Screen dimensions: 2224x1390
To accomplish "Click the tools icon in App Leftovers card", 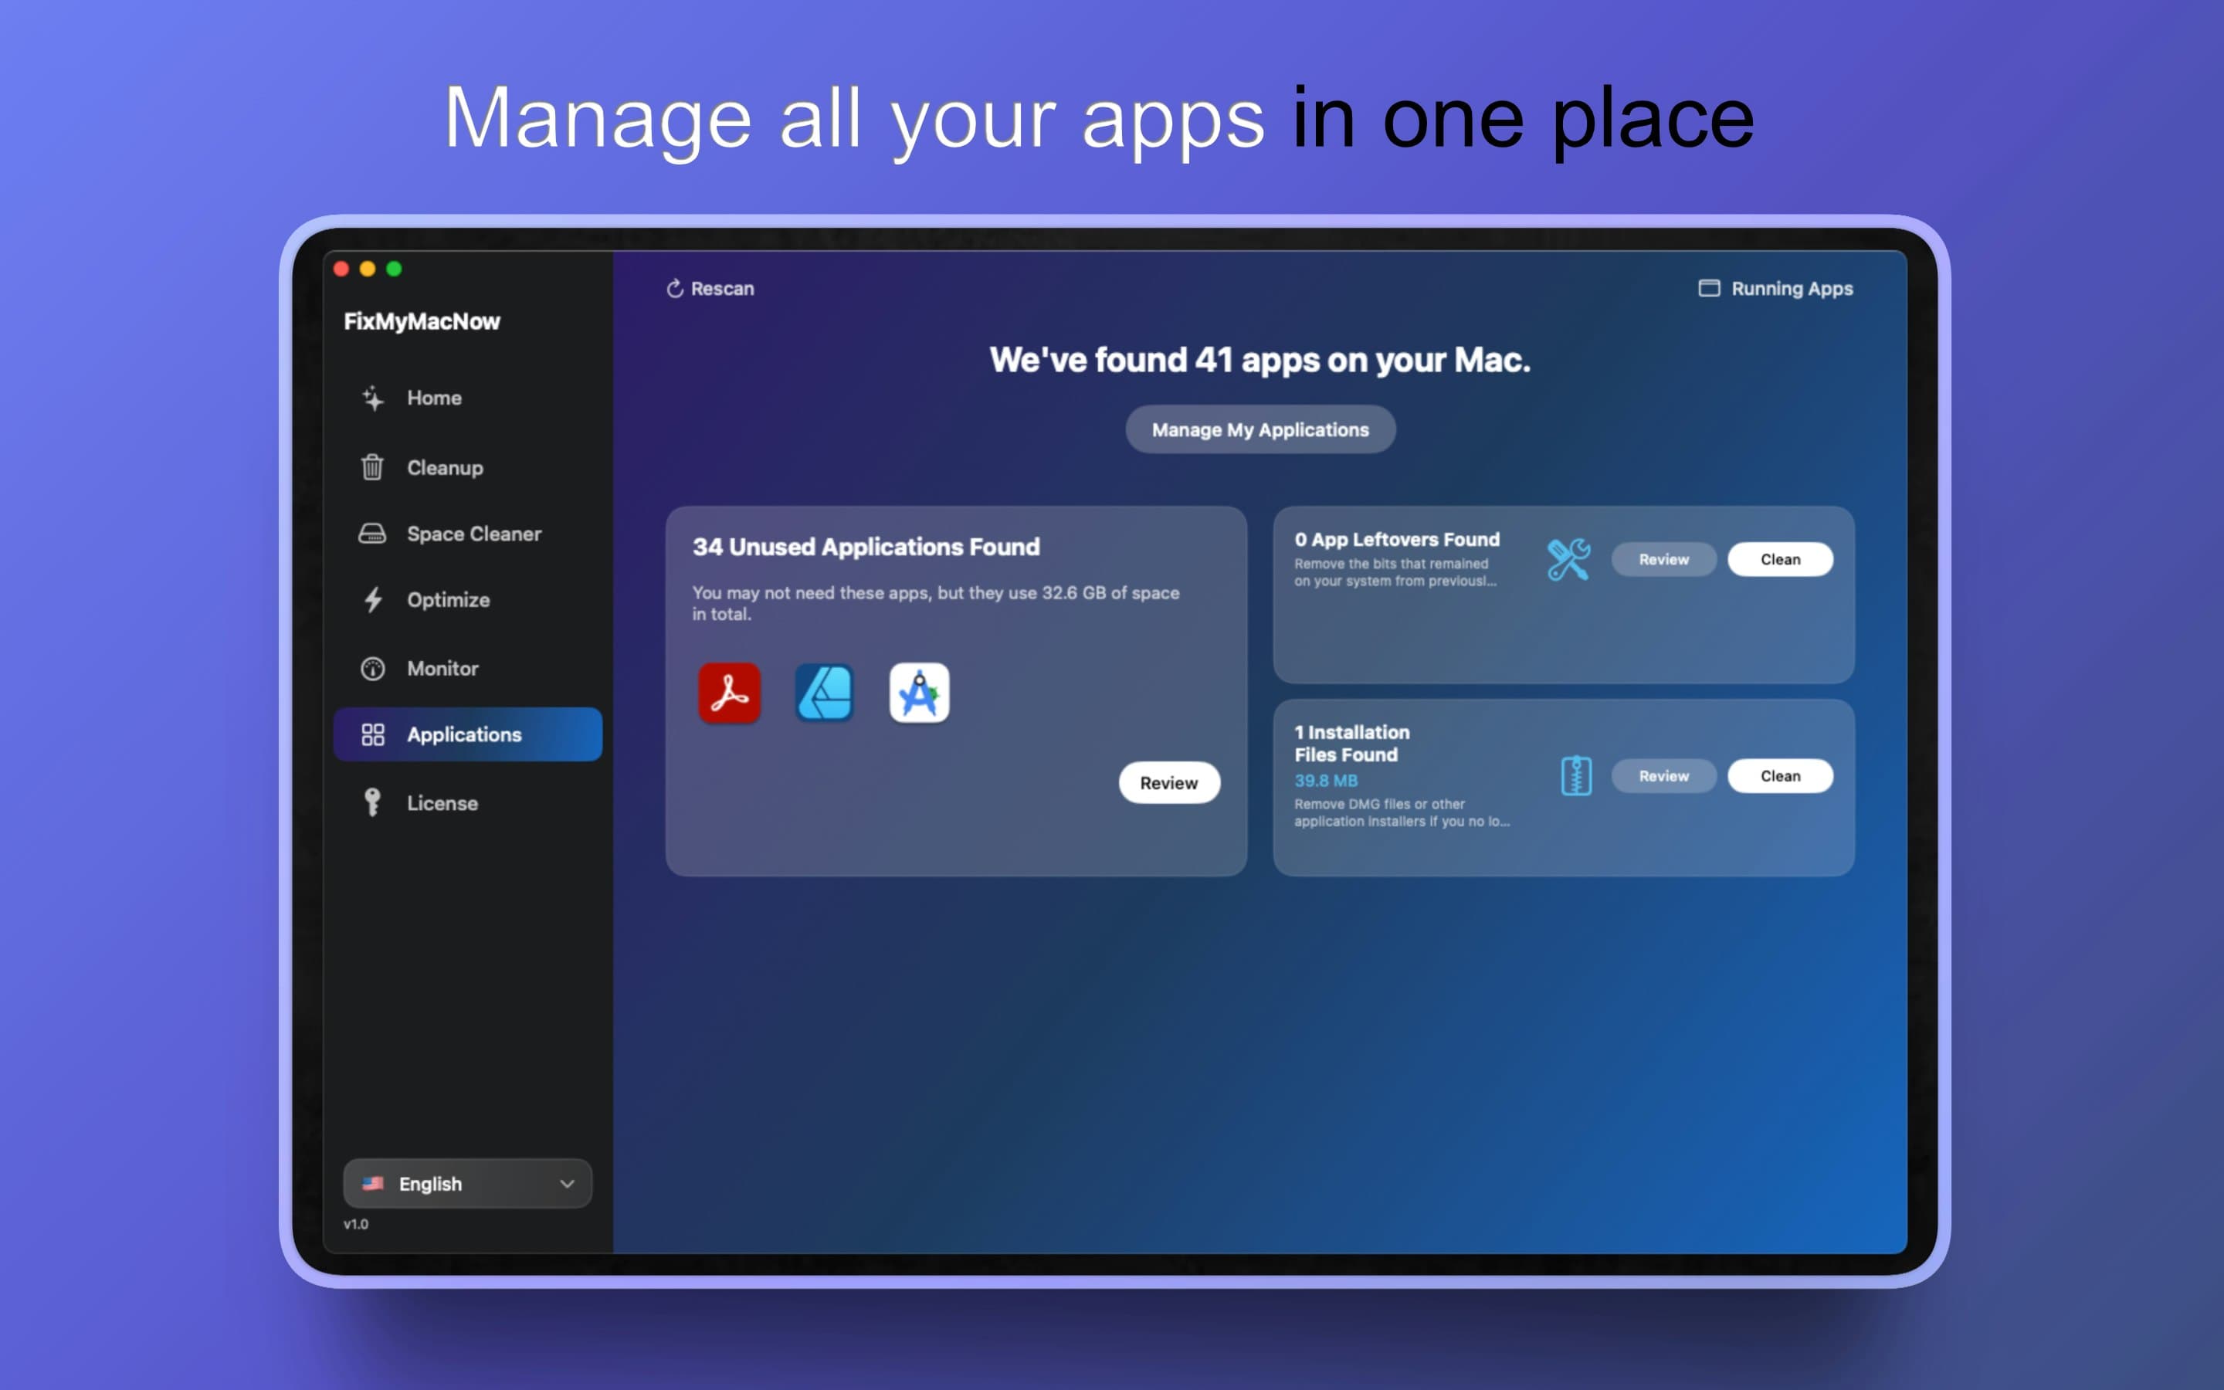I will (1568, 559).
